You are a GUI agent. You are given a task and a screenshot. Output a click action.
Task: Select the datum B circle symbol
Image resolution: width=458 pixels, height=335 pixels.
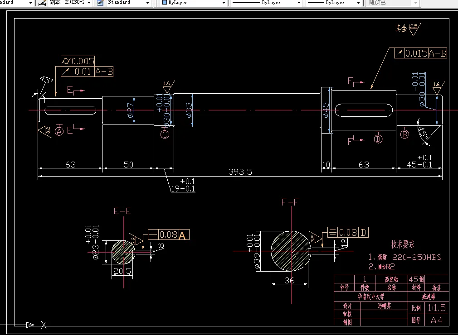click(x=404, y=134)
